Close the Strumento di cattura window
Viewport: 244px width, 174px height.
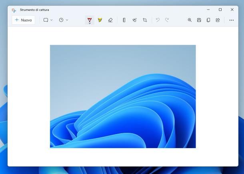[232, 10]
